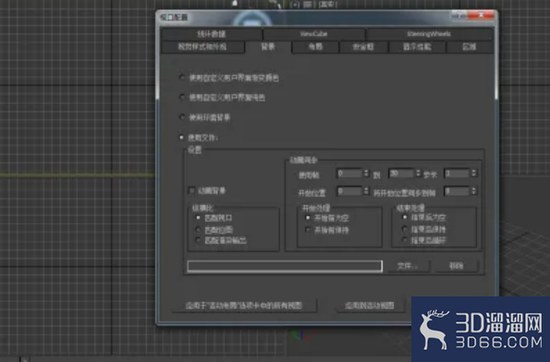Click the background file path field
This screenshot has width=550, height=362.
[285, 266]
